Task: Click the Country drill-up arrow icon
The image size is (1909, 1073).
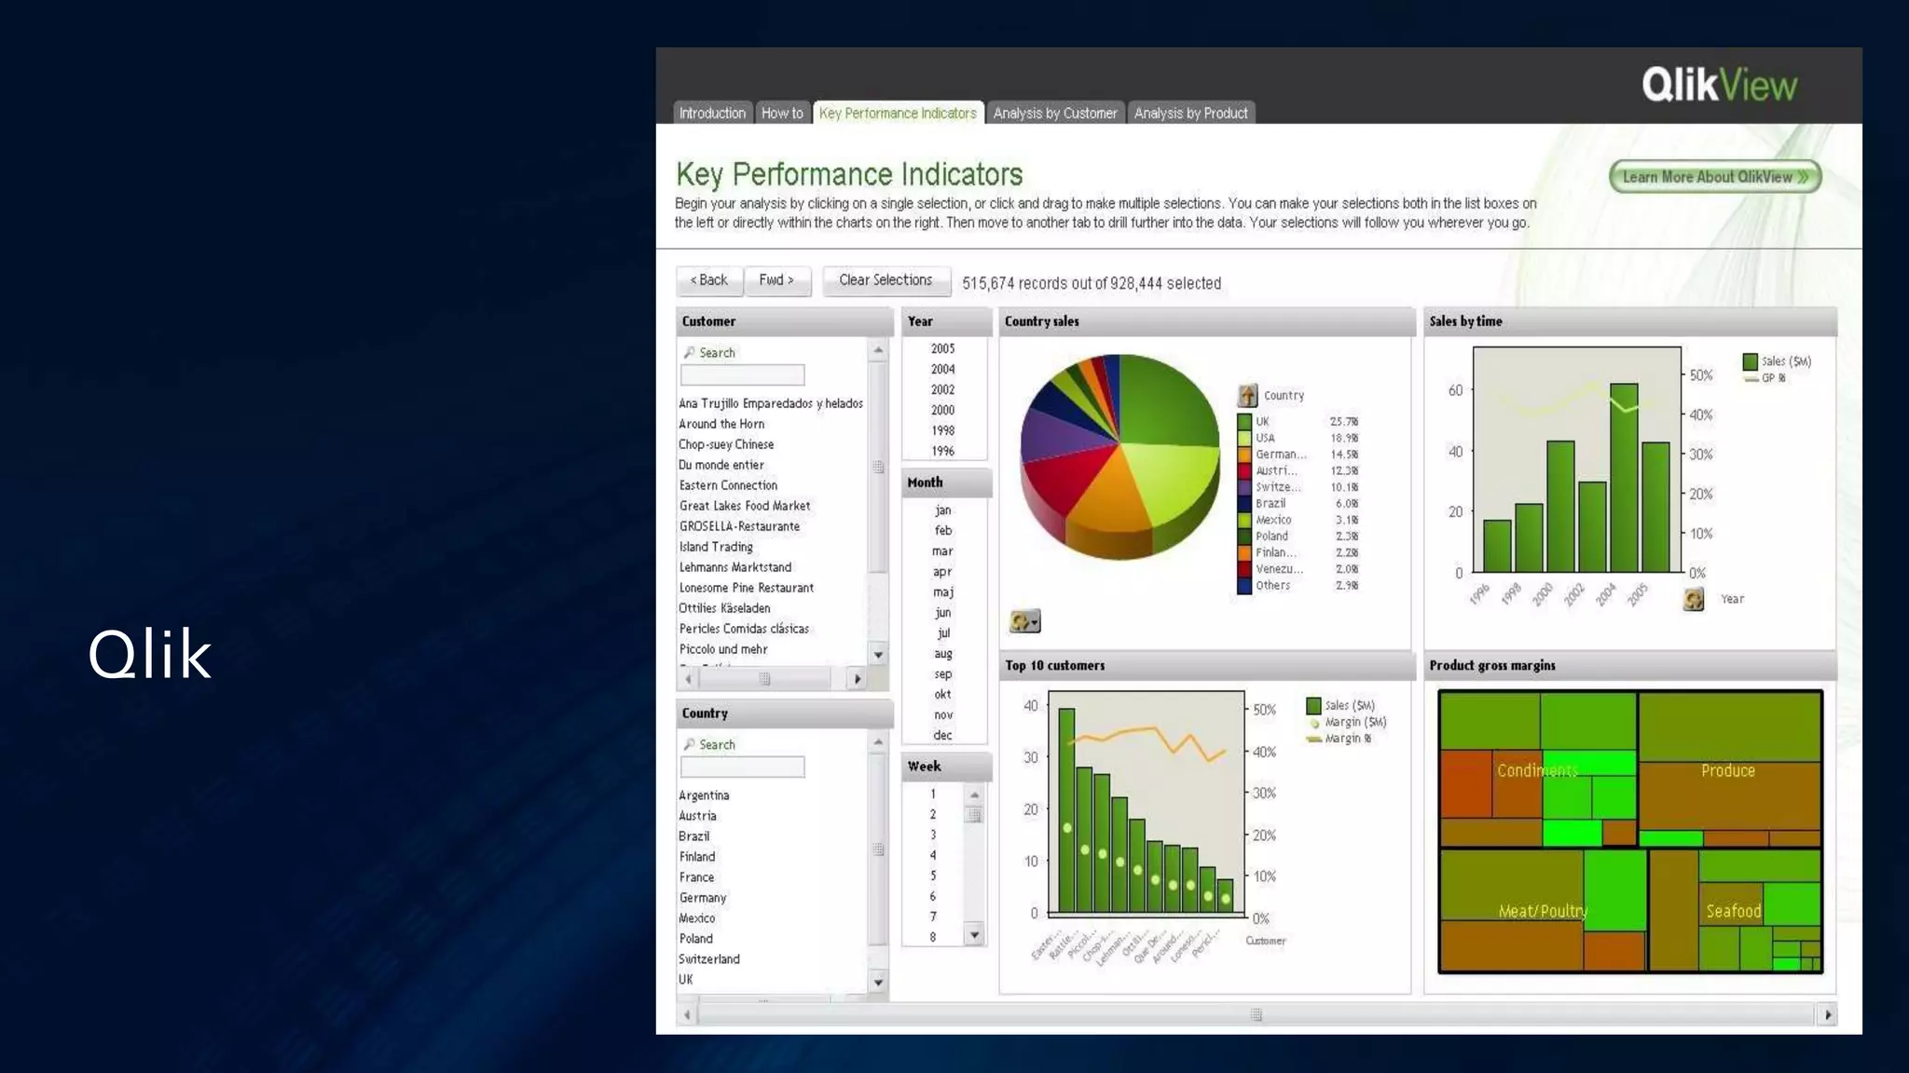Action: [x=1247, y=396]
